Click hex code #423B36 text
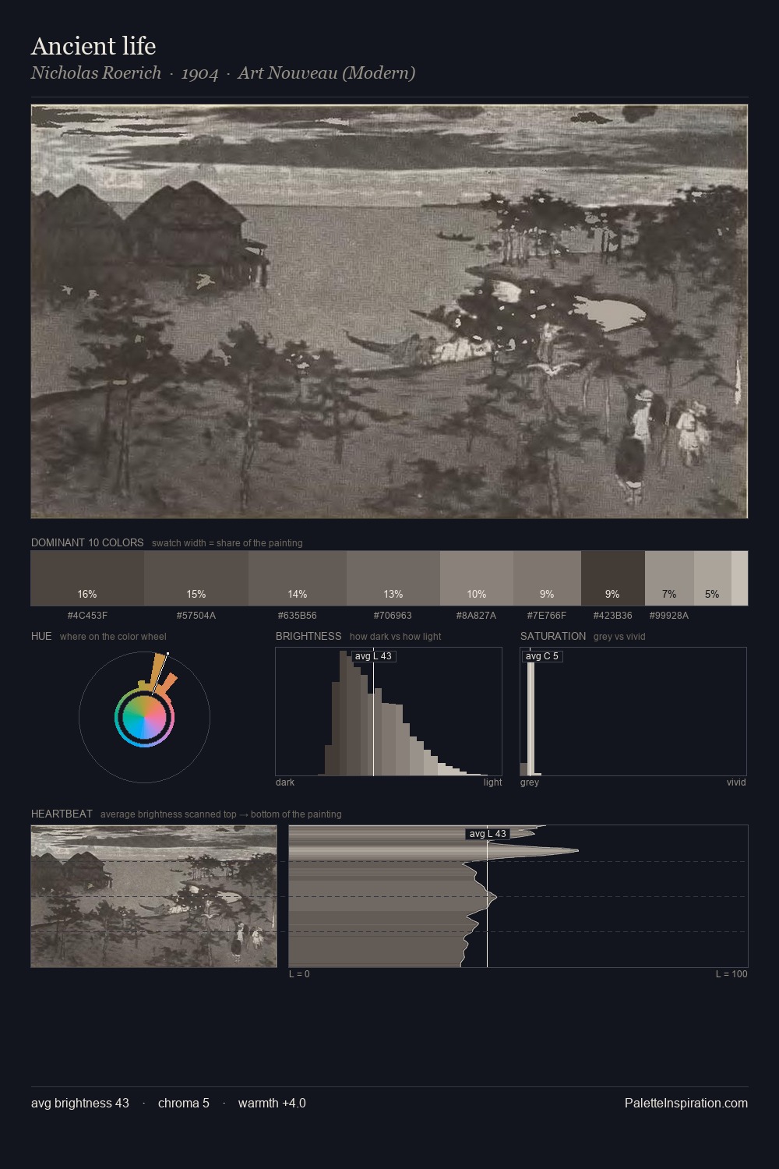Image resolution: width=779 pixels, height=1169 pixels. coord(613,616)
